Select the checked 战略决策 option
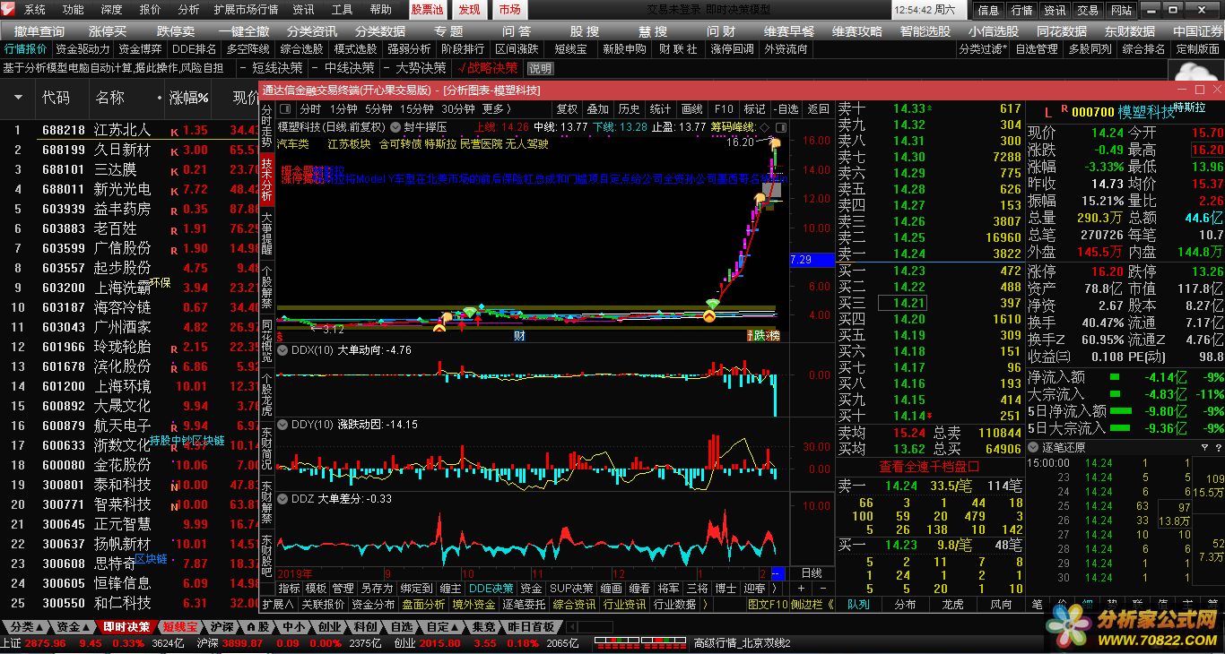1225x654 pixels. [489, 68]
